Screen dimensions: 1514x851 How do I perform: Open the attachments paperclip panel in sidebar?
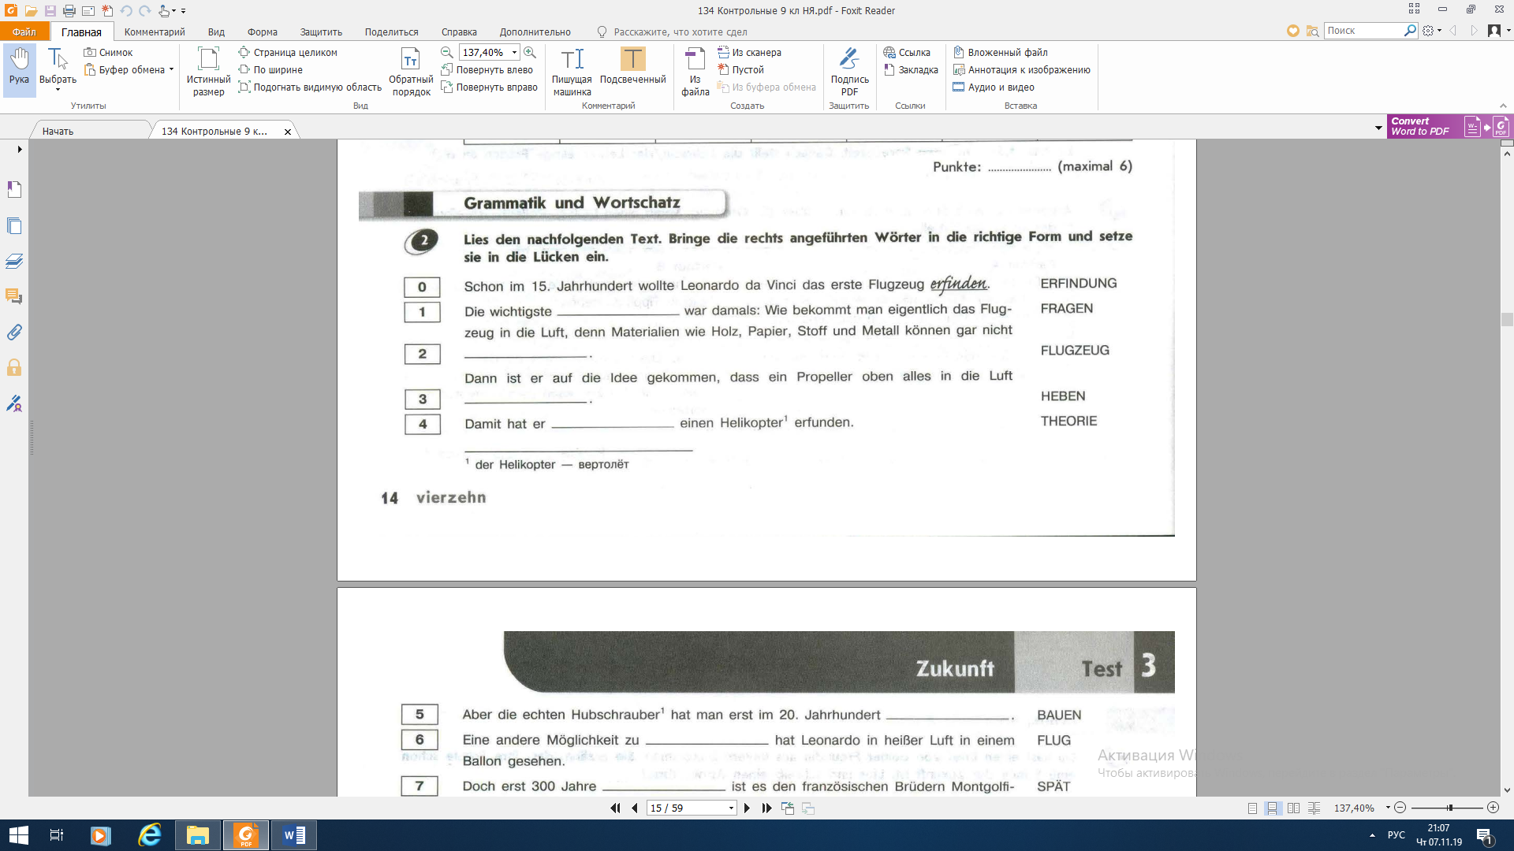coord(14,333)
